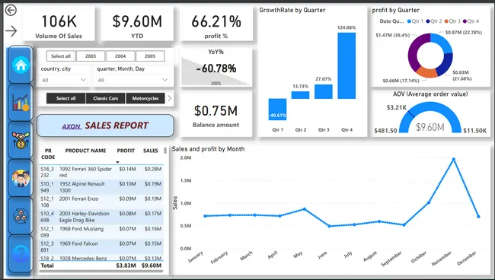Screen dimensions: 495x280
Task: Click the $3.21K AOV gauge label
Action: coord(397,107)
